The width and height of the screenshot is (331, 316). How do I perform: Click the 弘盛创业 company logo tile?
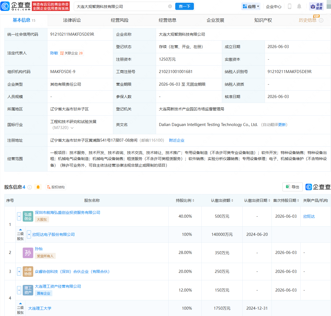coord(28,217)
